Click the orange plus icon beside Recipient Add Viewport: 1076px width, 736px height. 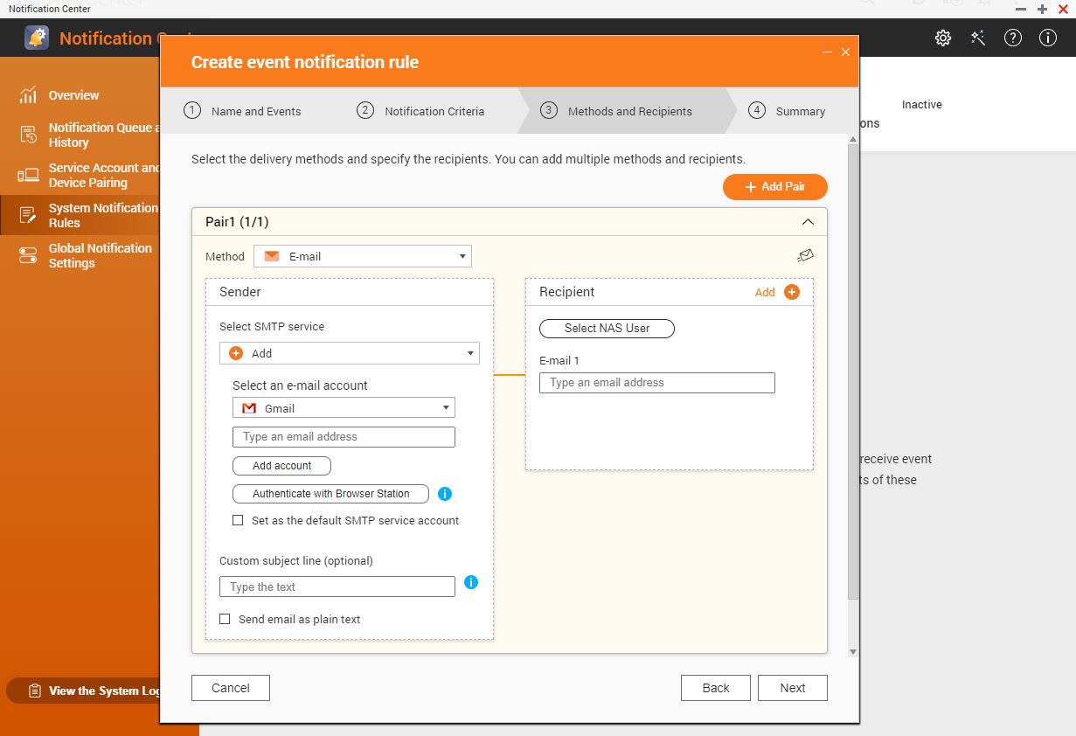point(792,292)
